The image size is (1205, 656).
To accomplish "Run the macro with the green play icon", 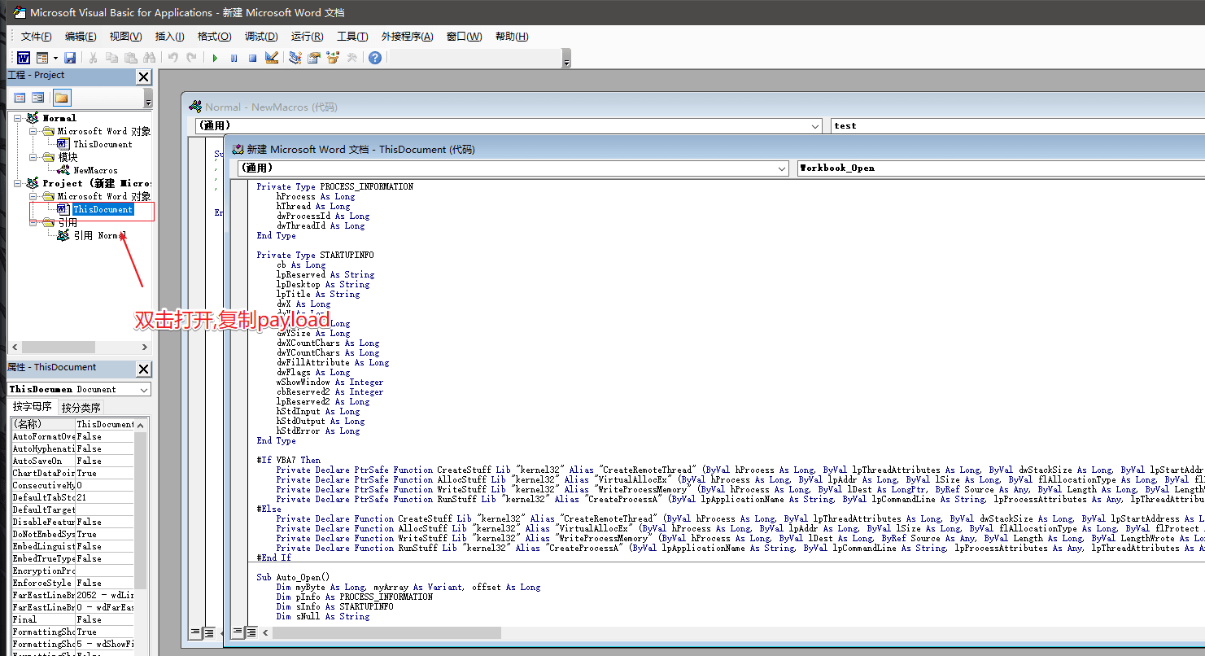I will tap(215, 58).
